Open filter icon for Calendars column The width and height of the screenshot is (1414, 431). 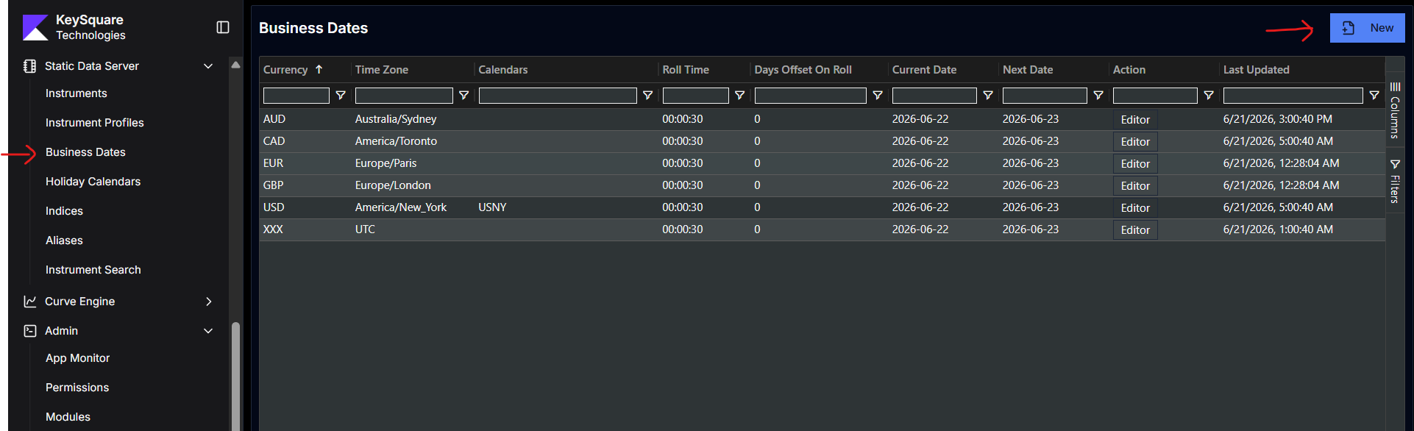(648, 96)
